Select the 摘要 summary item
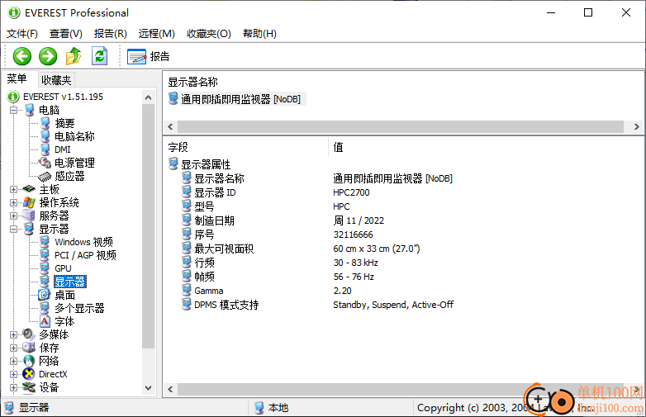The width and height of the screenshot is (646, 417). click(64, 123)
